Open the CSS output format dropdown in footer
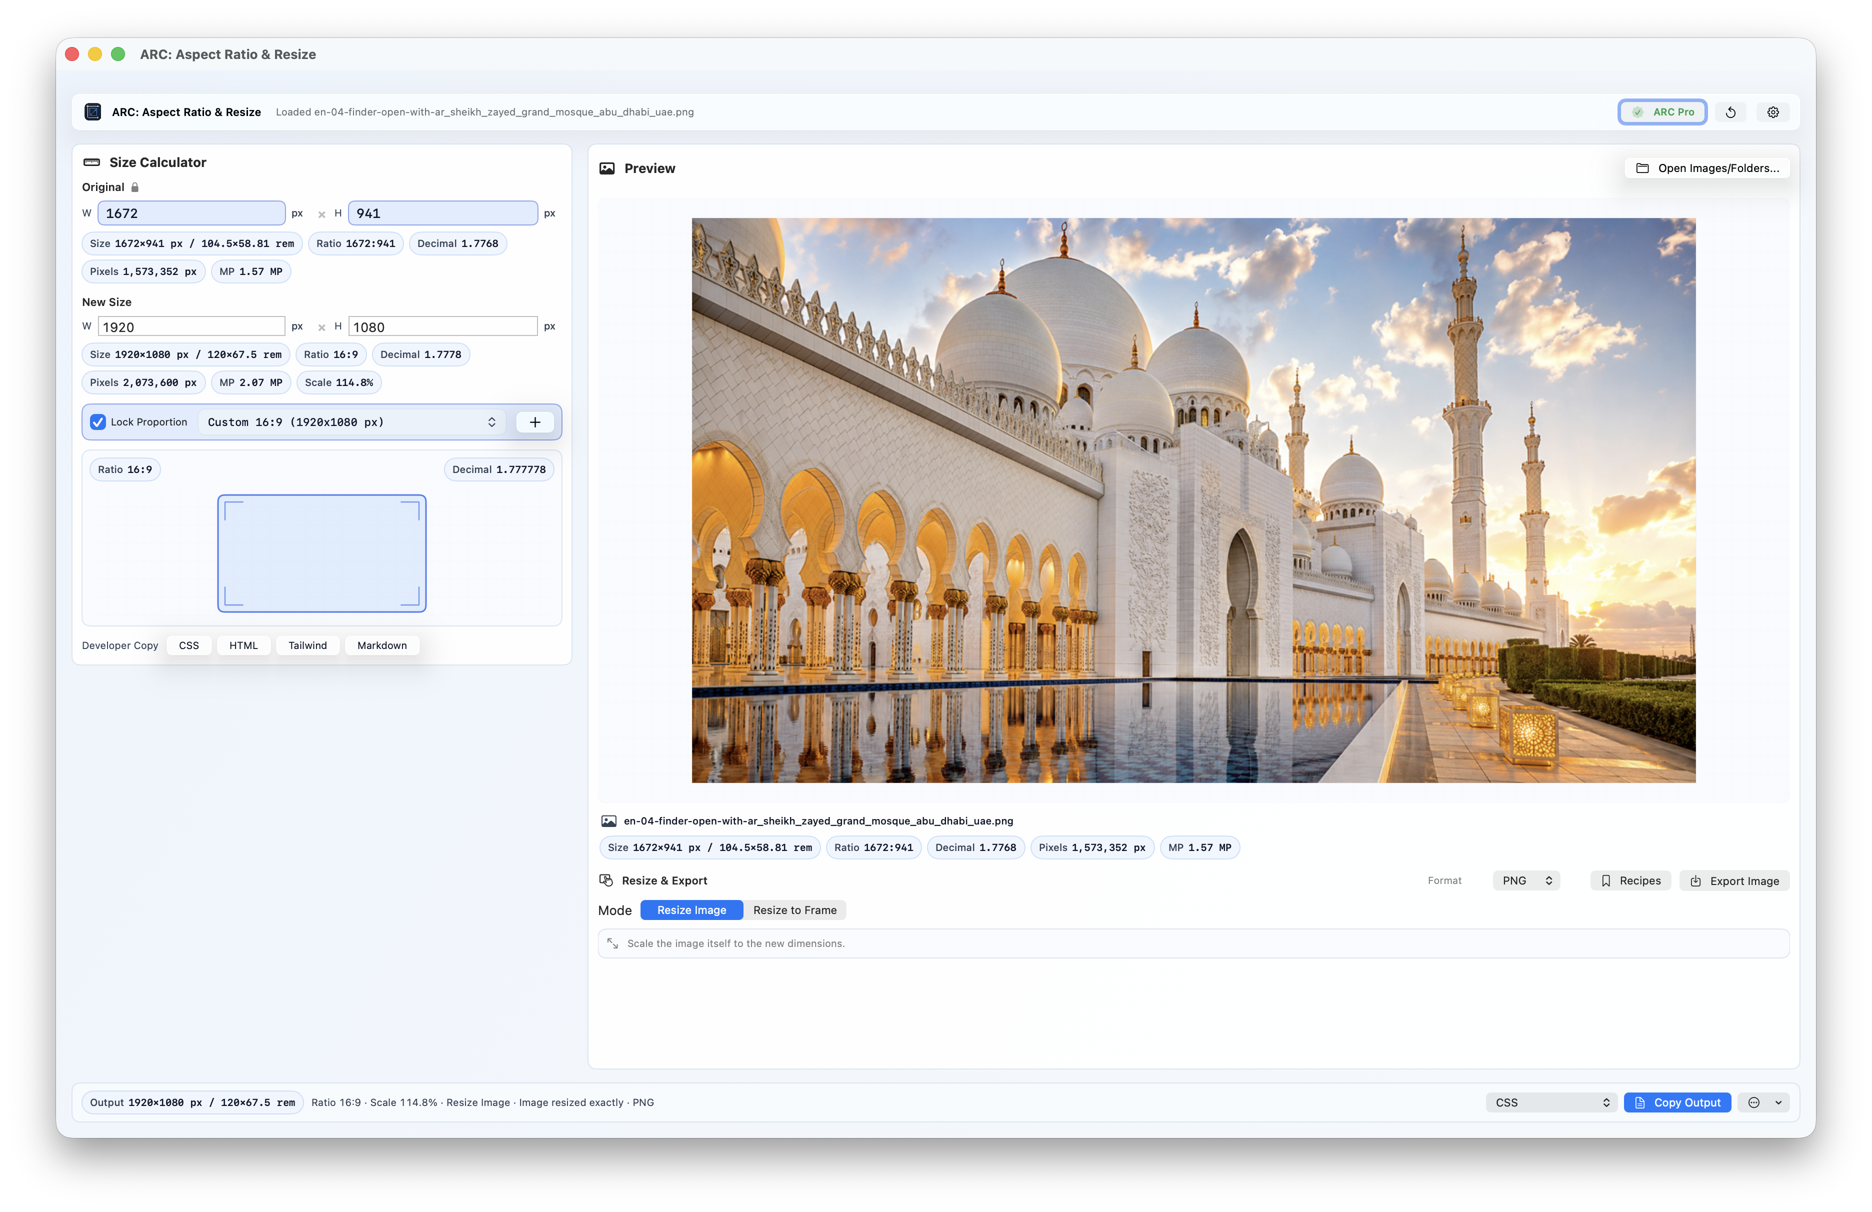This screenshot has height=1212, width=1872. coord(1551,1102)
